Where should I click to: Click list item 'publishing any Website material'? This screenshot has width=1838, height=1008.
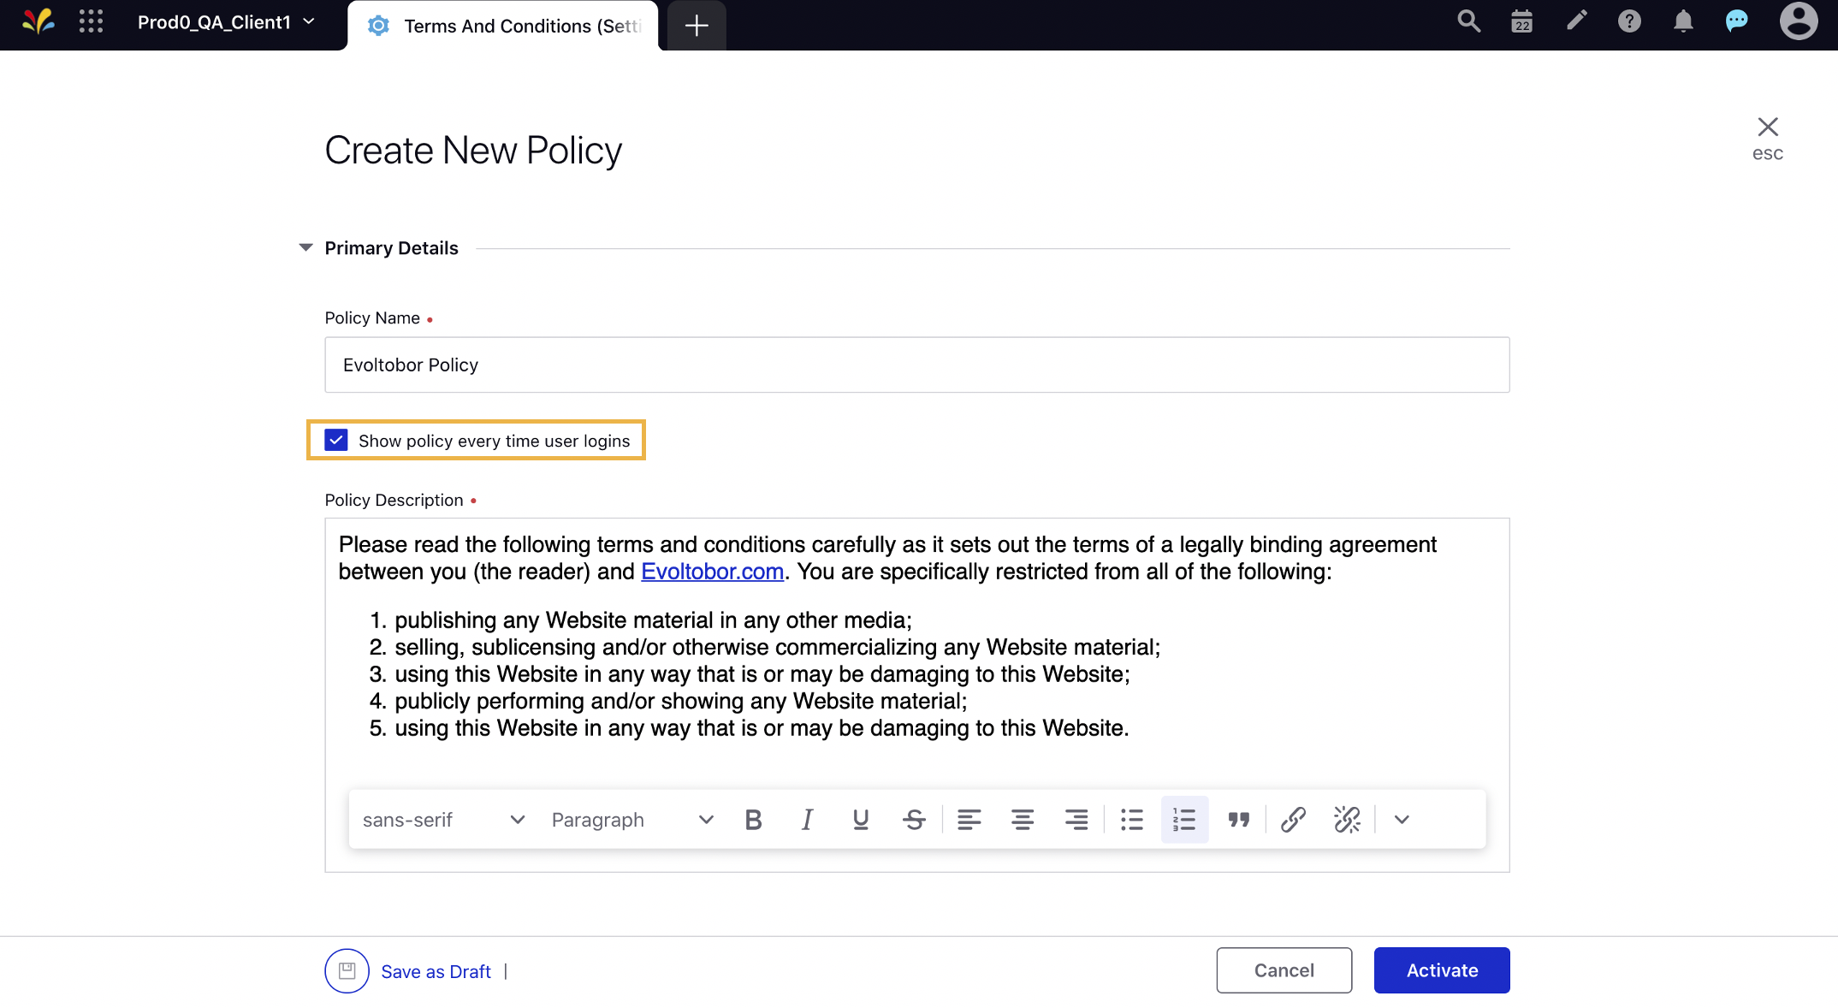tap(653, 620)
